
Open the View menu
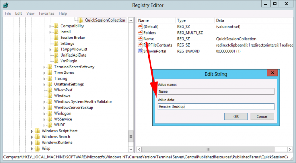click(x=30, y=13)
